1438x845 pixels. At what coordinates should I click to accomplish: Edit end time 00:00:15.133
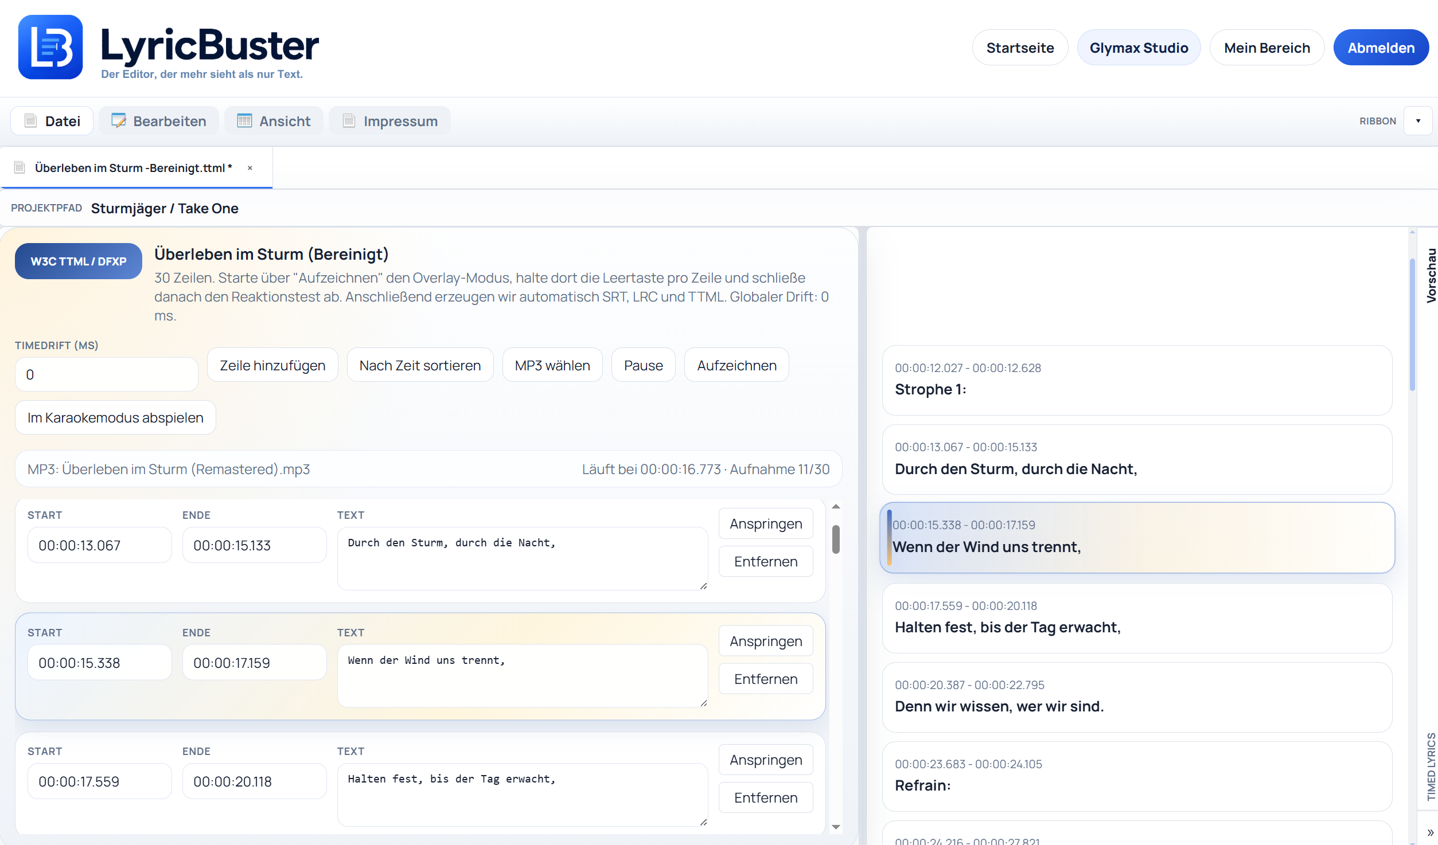255,545
